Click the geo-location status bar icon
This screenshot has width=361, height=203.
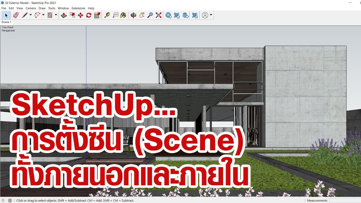(x=3, y=200)
